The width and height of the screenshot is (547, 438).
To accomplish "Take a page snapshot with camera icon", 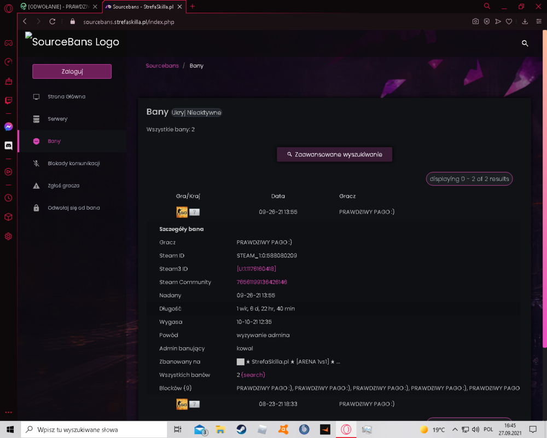I will click(x=475, y=22).
